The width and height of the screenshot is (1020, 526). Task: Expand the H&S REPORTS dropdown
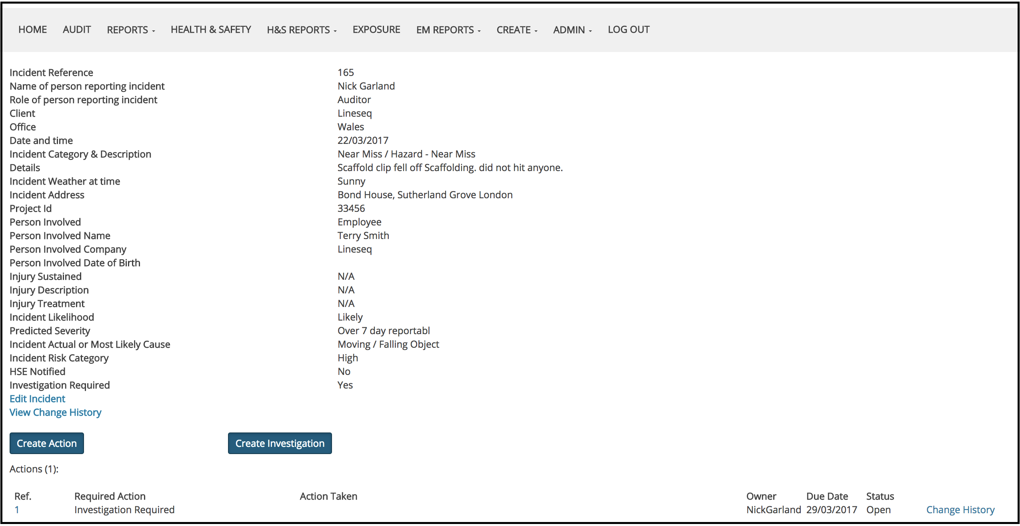pyautogui.click(x=302, y=30)
